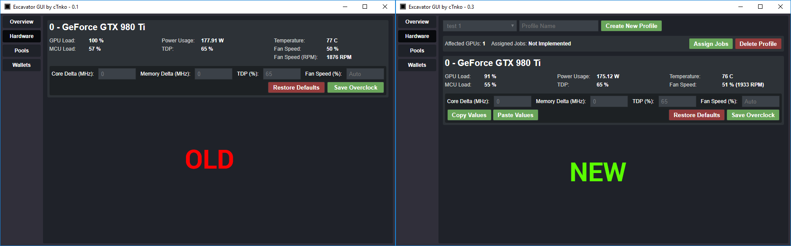Maximize the Excavator GUI 0.3 window
The width and height of the screenshot is (791, 246).
760,7
